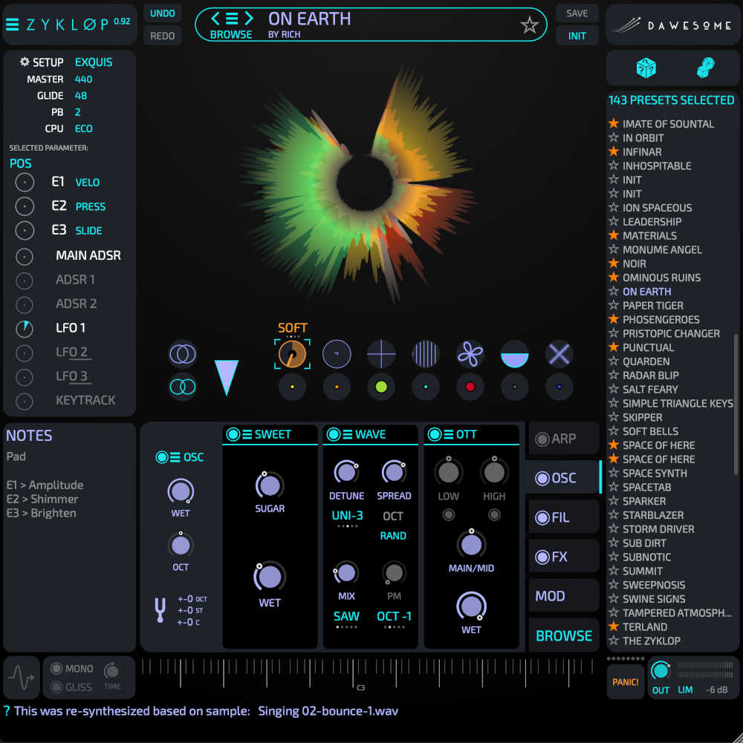Change the UNI-3 unison setting

click(347, 516)
